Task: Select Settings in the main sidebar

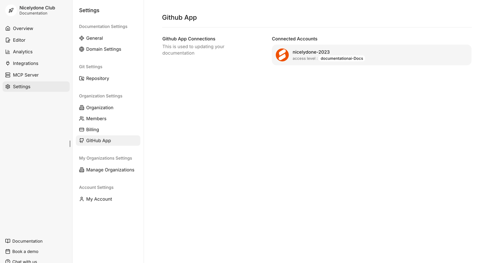Action: [x=36, y=87]
